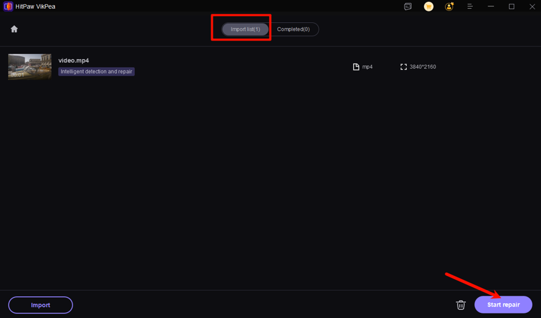
Task: Click the 3840*2160 resolution label
Action: click(x=423, y=67)
